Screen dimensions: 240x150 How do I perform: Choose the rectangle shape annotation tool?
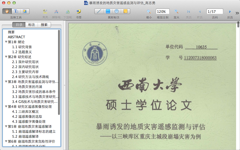[x=108, y=12]
